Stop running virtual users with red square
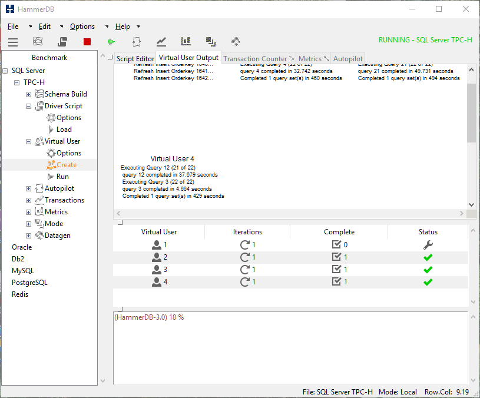 [87, 42]
